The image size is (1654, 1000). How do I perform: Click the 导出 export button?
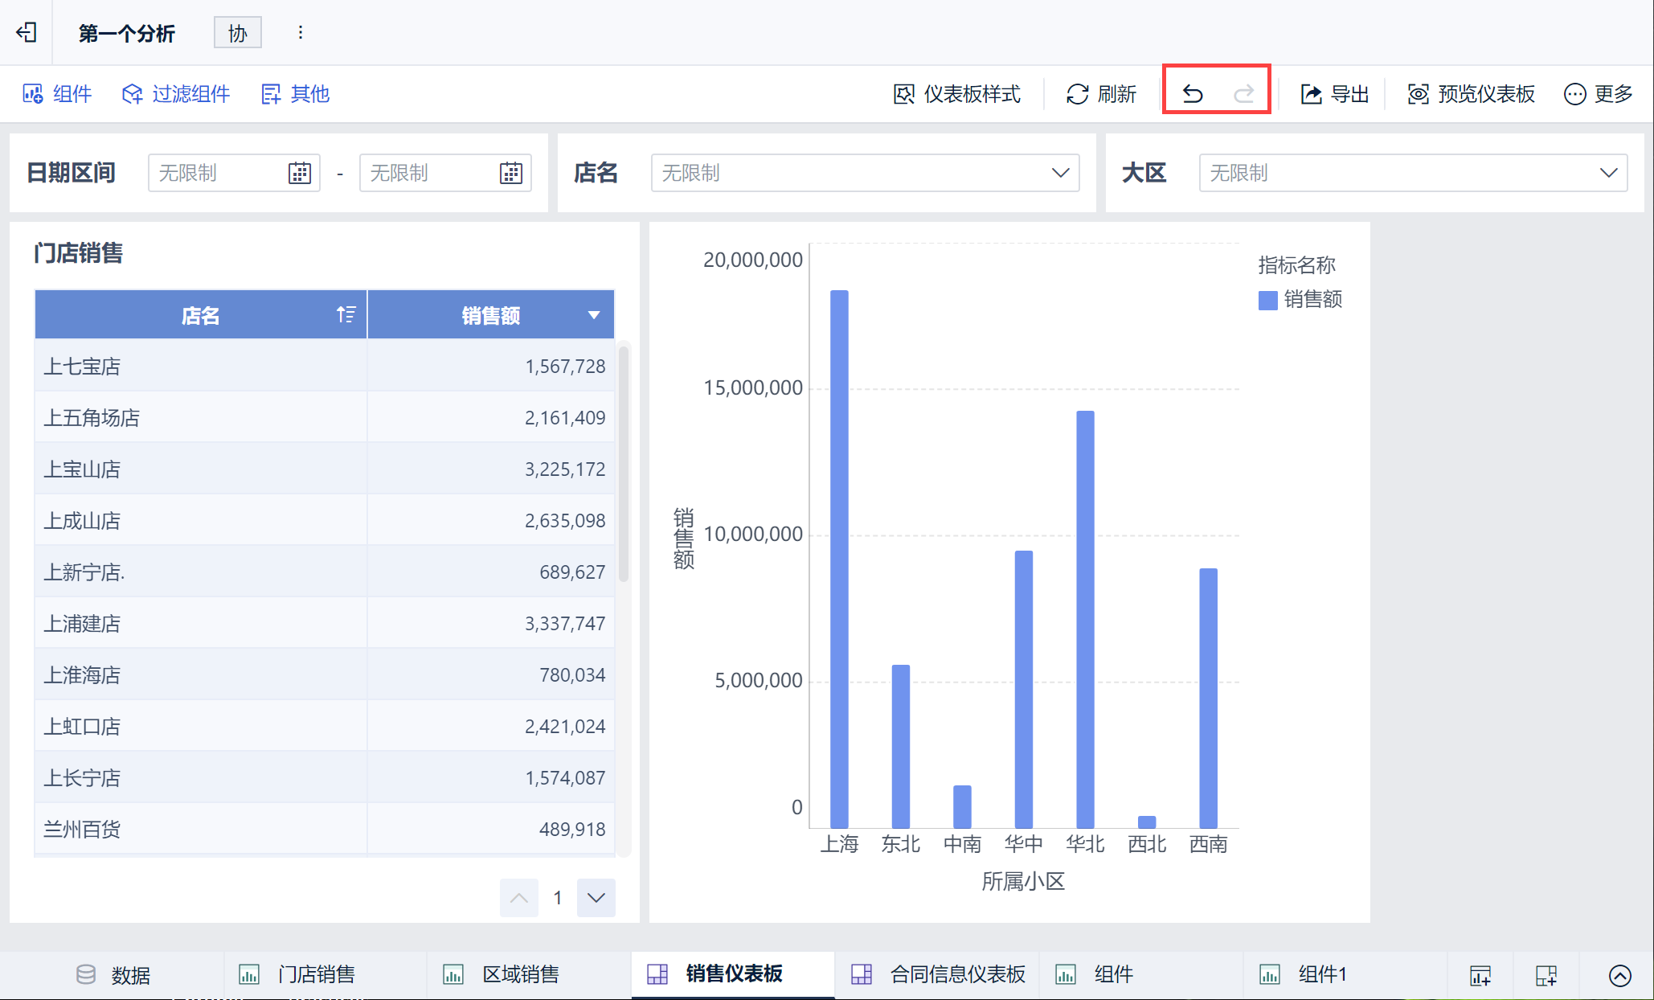pos(1335,94)
